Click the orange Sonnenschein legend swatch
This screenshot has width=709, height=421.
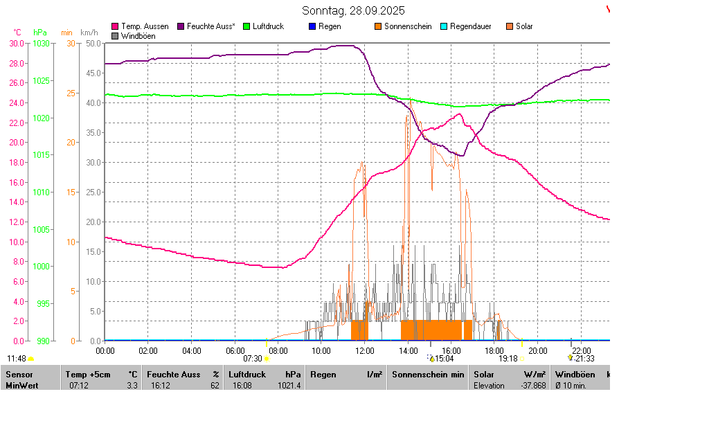tap(378, 26)
